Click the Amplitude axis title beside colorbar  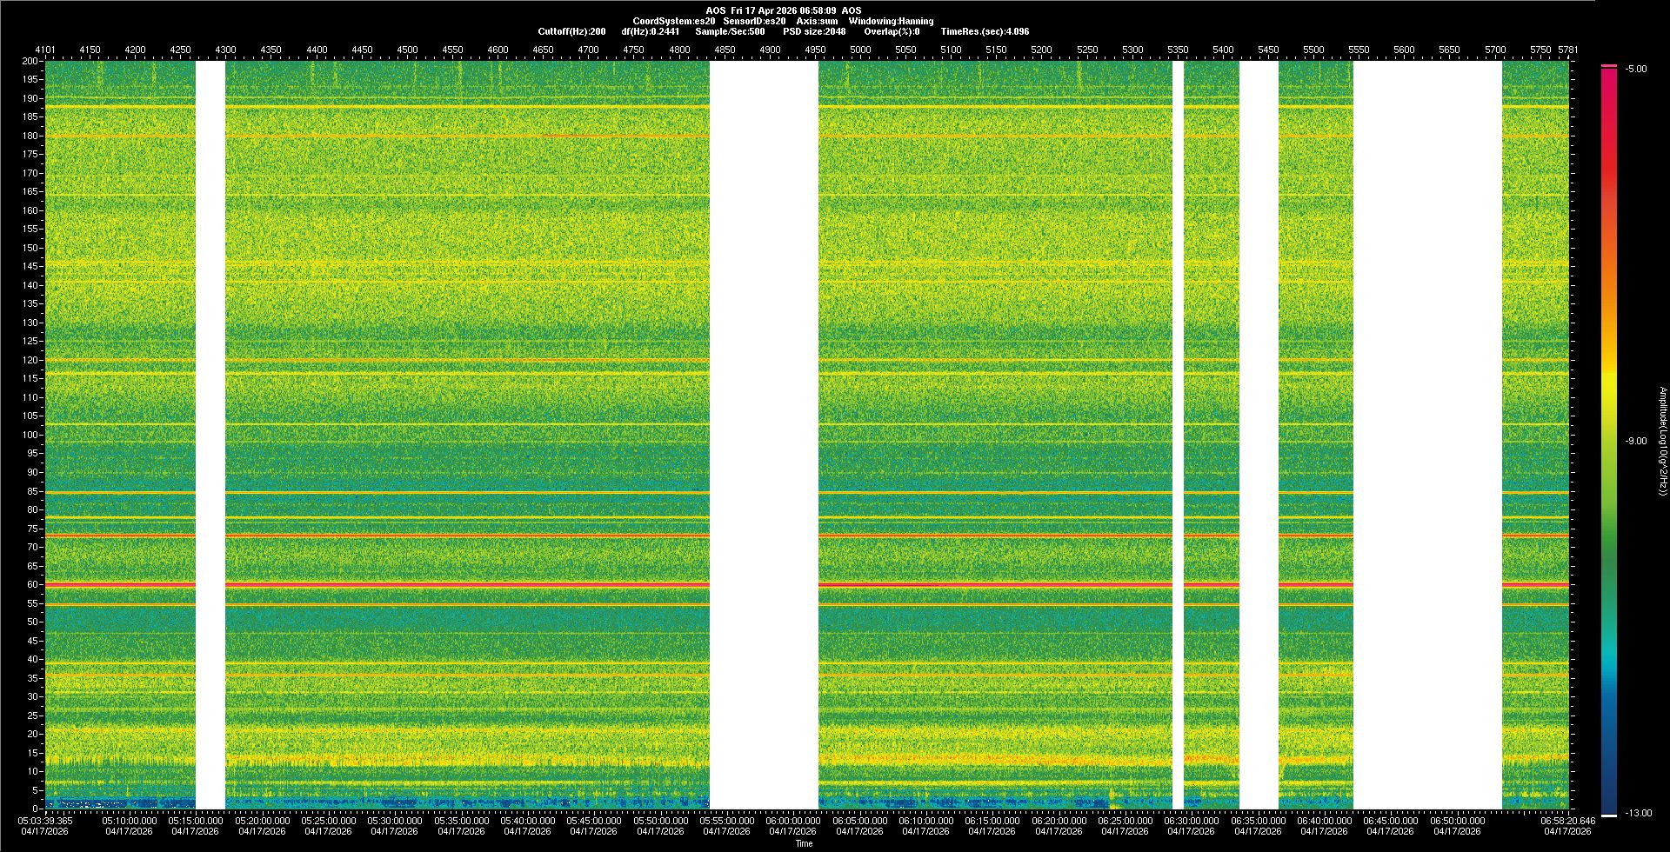[x=1662, y=441]
